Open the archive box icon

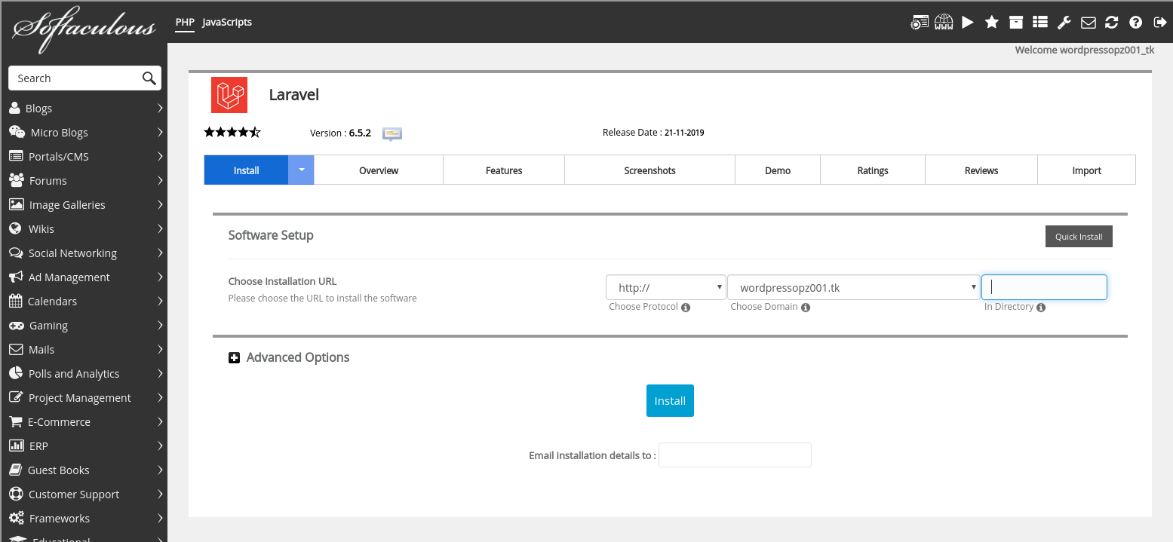[x=1016, y=23]
